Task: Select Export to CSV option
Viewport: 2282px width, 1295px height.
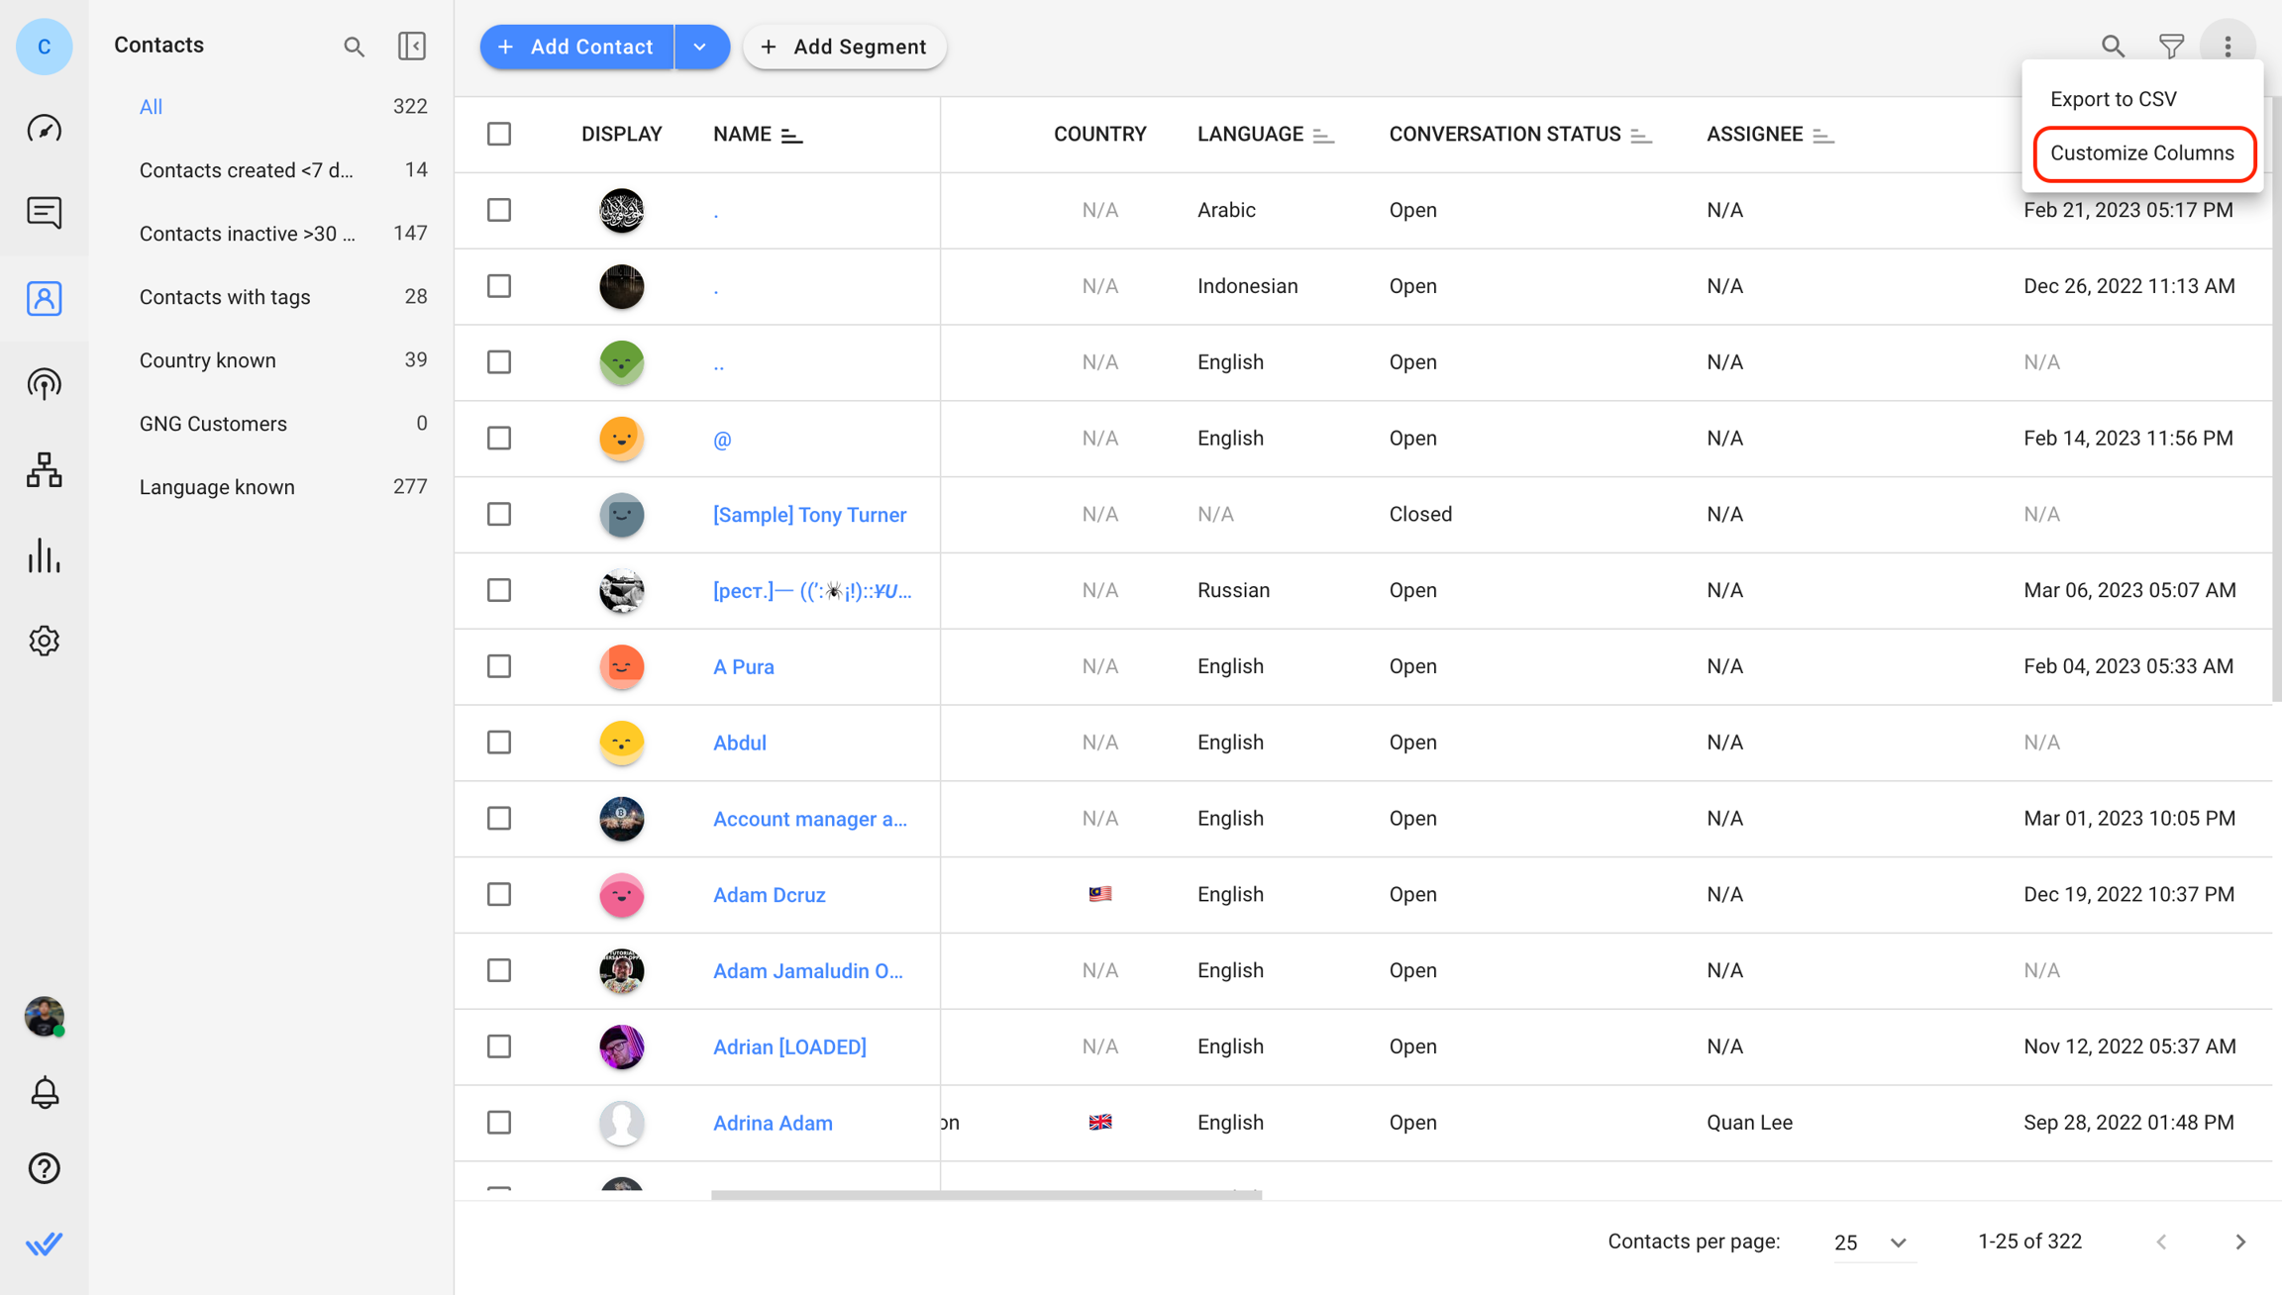Action: click(x=2113, y=99)
